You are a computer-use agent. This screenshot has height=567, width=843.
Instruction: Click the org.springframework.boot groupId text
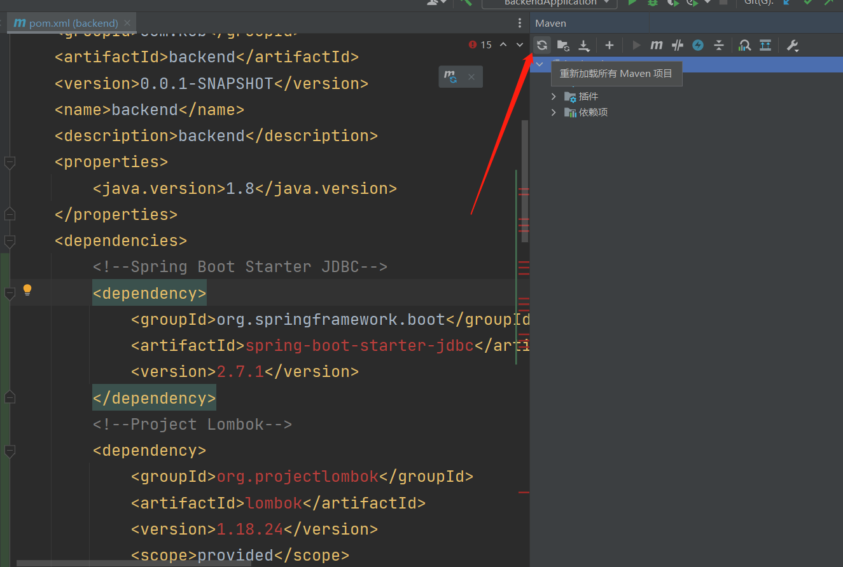click(x=331, y=320)
